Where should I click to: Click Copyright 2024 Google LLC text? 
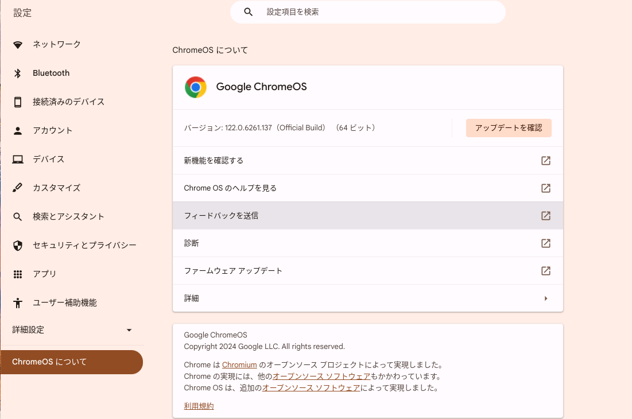click(265, 347)
